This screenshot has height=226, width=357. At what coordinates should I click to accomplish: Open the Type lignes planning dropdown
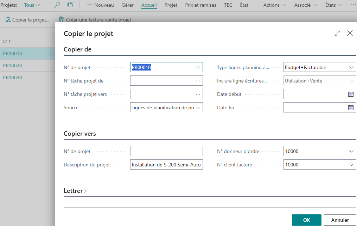point(351,67)
